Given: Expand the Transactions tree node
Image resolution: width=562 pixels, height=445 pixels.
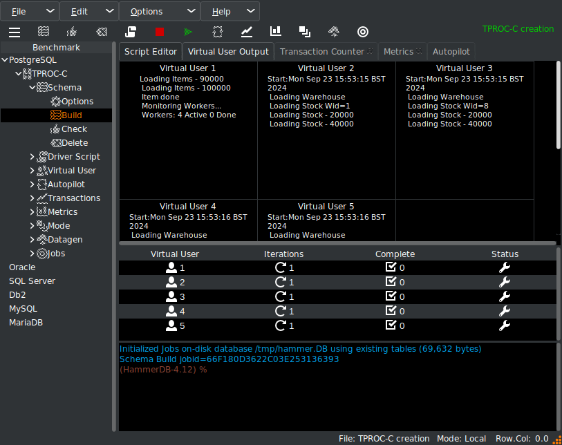Looking at the screenshot, I should pyautogui.click(x=32, y=198).
